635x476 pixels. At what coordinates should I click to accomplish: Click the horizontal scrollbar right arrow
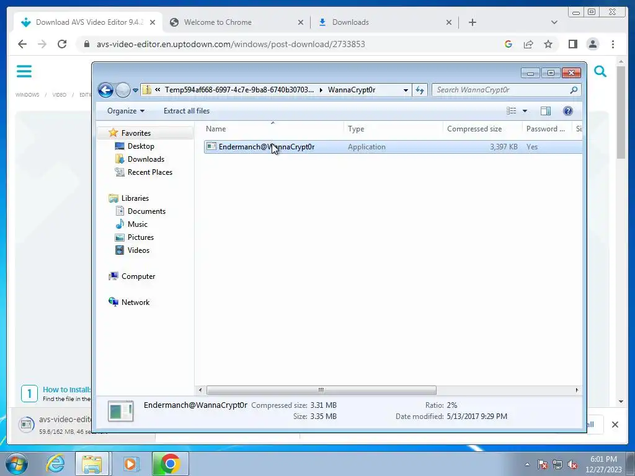pyautogui.click(x=577, y=390)
